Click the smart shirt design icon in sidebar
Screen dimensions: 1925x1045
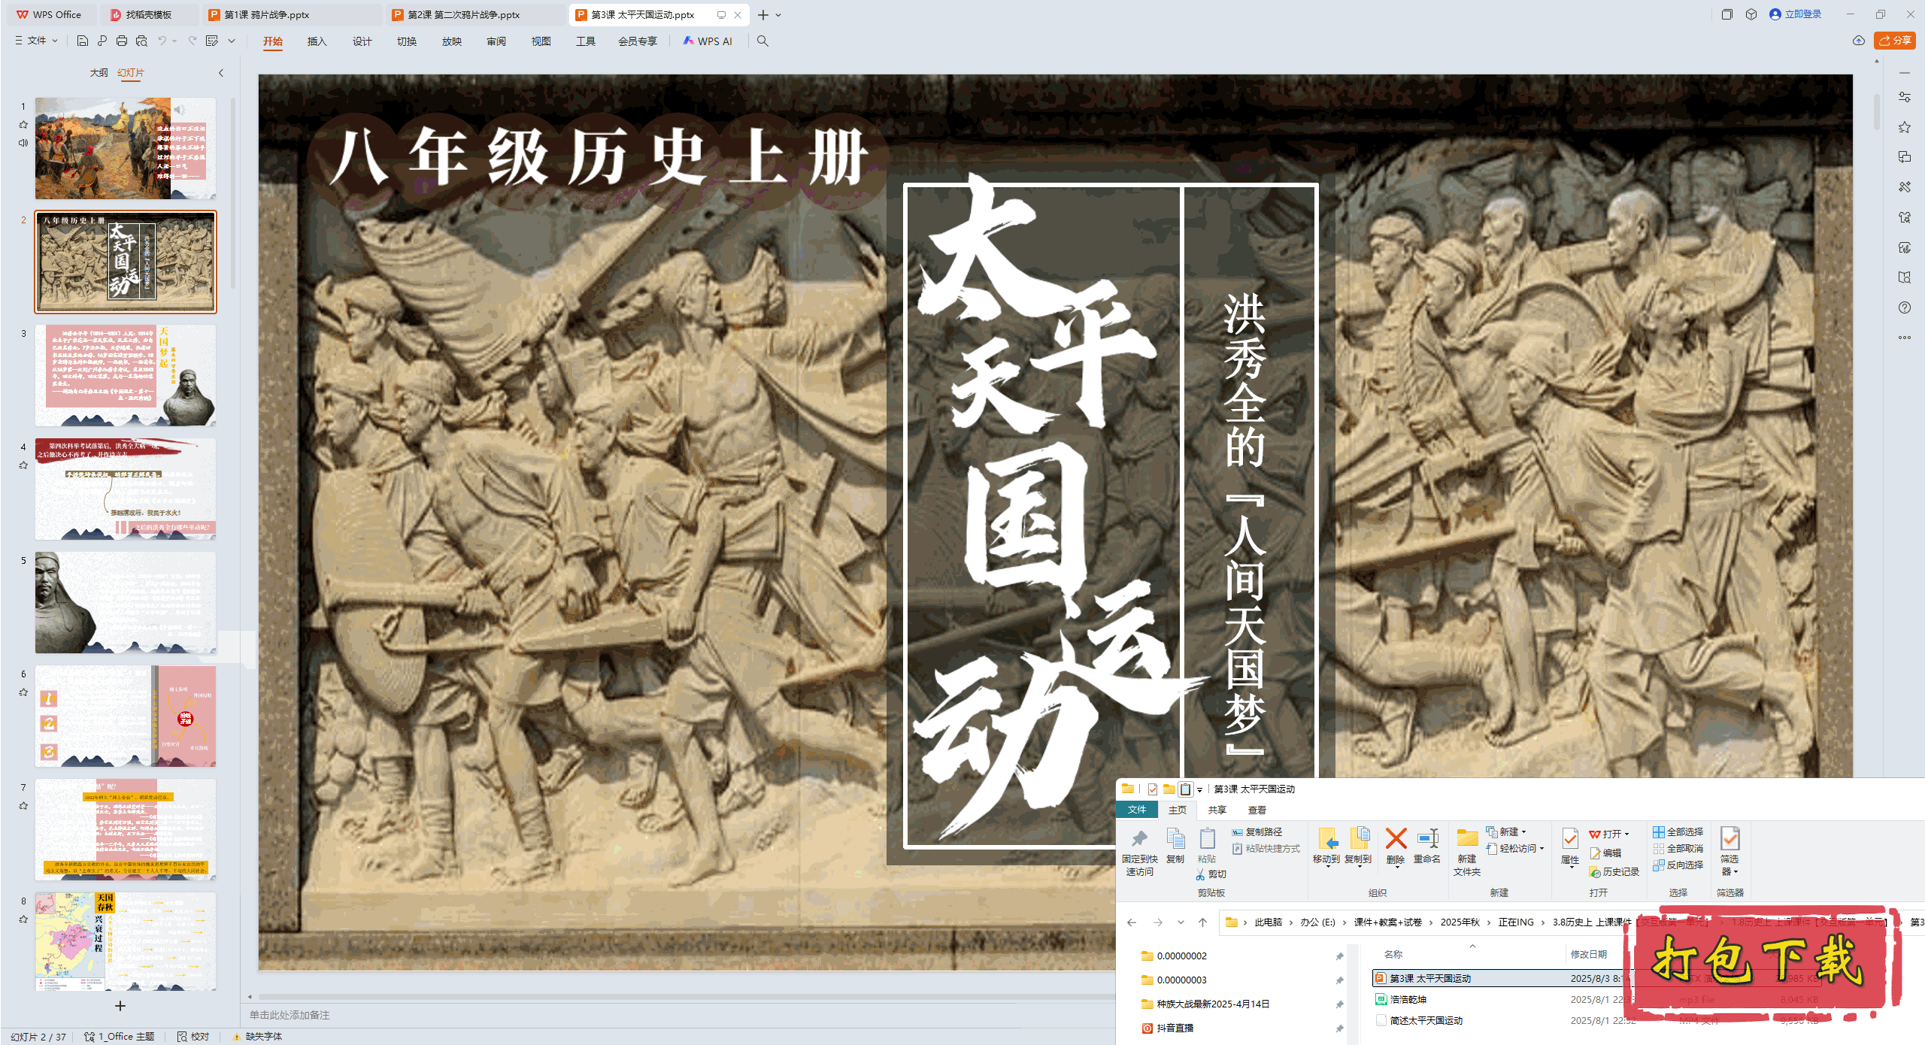1904,217
